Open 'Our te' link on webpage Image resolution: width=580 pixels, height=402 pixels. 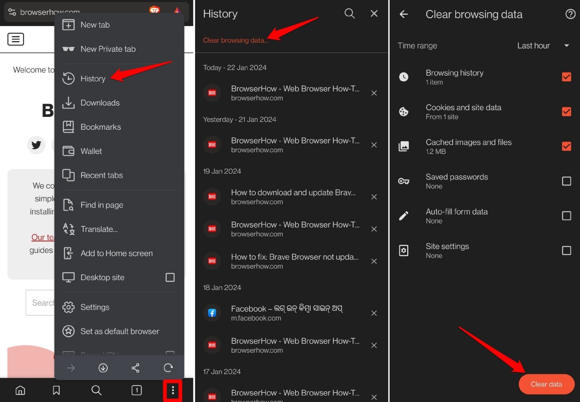43,237
